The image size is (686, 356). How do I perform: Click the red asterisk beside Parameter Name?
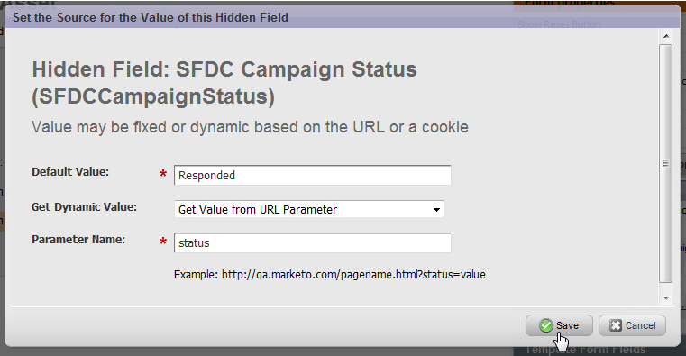(x=163, y=242)
